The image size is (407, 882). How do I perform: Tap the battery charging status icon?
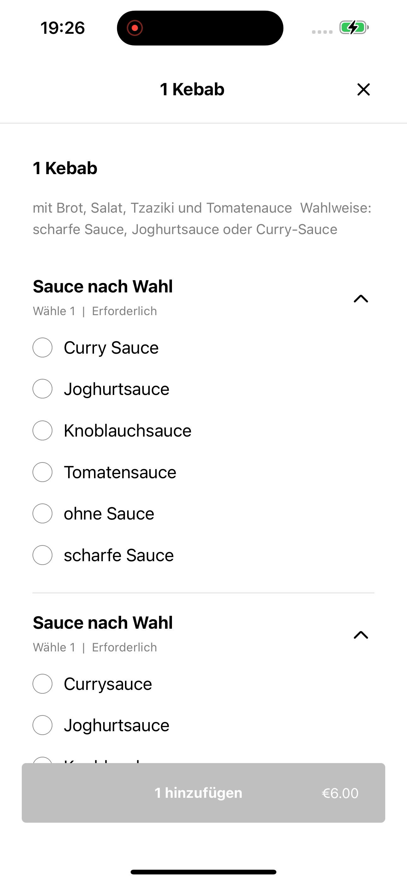[354, 28]
